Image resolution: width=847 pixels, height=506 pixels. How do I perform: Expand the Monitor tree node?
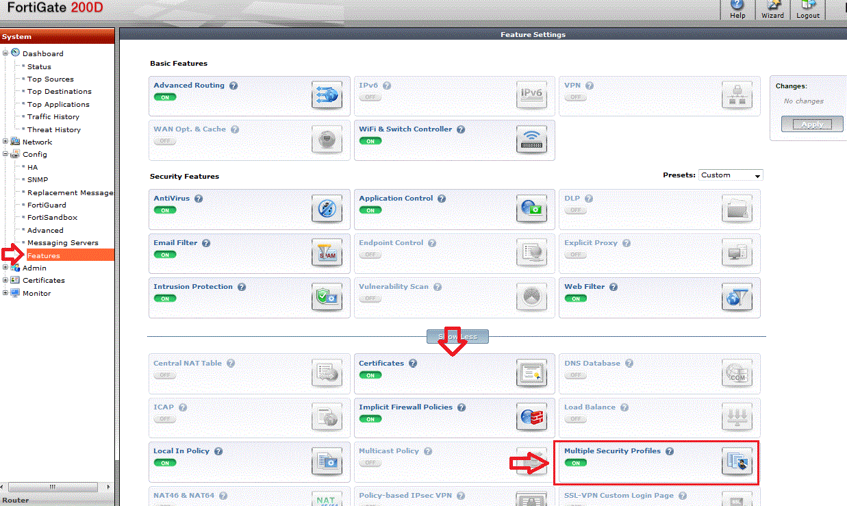click(5, 293)
